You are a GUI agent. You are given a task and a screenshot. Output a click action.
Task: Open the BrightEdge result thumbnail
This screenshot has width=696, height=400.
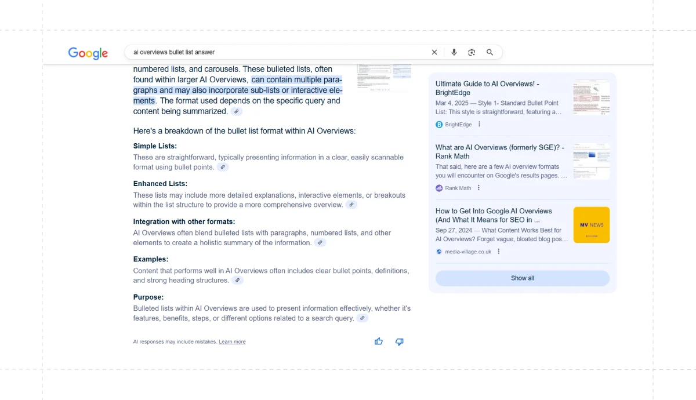point(591,97)
